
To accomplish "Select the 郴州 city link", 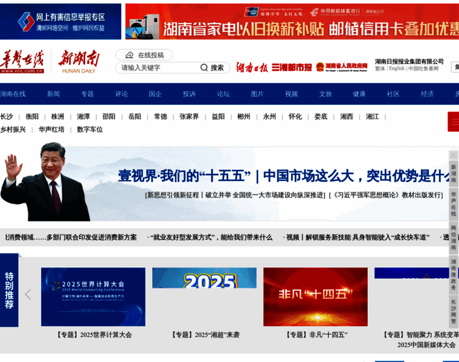I will pyautogui.click(x=244, y=116).
